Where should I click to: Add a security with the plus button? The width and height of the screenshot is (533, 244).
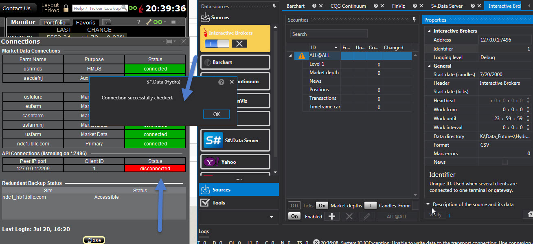[x=331, y=216]
